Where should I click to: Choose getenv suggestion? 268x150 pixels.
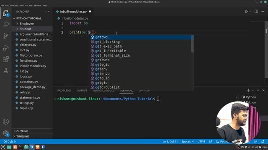pyautogui.click(x=142, y=69)
